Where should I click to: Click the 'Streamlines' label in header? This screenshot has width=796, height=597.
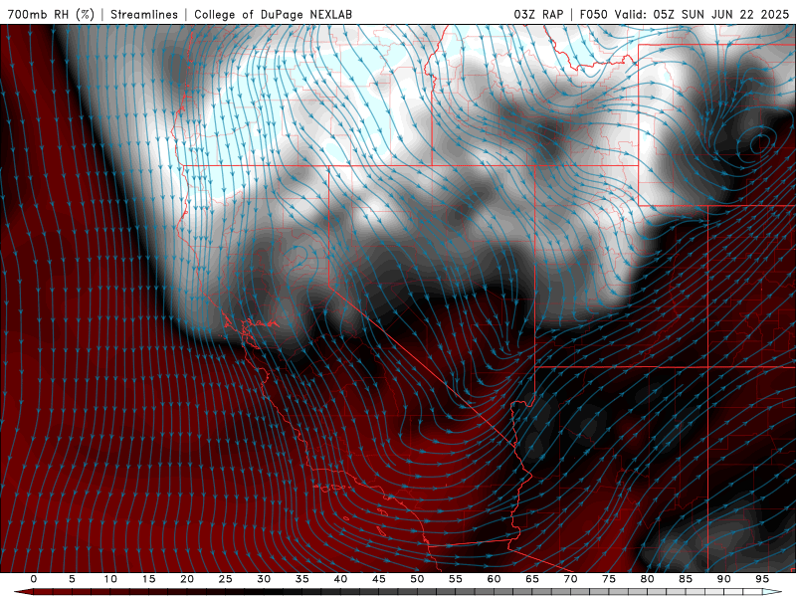click(x=144, y=14)
